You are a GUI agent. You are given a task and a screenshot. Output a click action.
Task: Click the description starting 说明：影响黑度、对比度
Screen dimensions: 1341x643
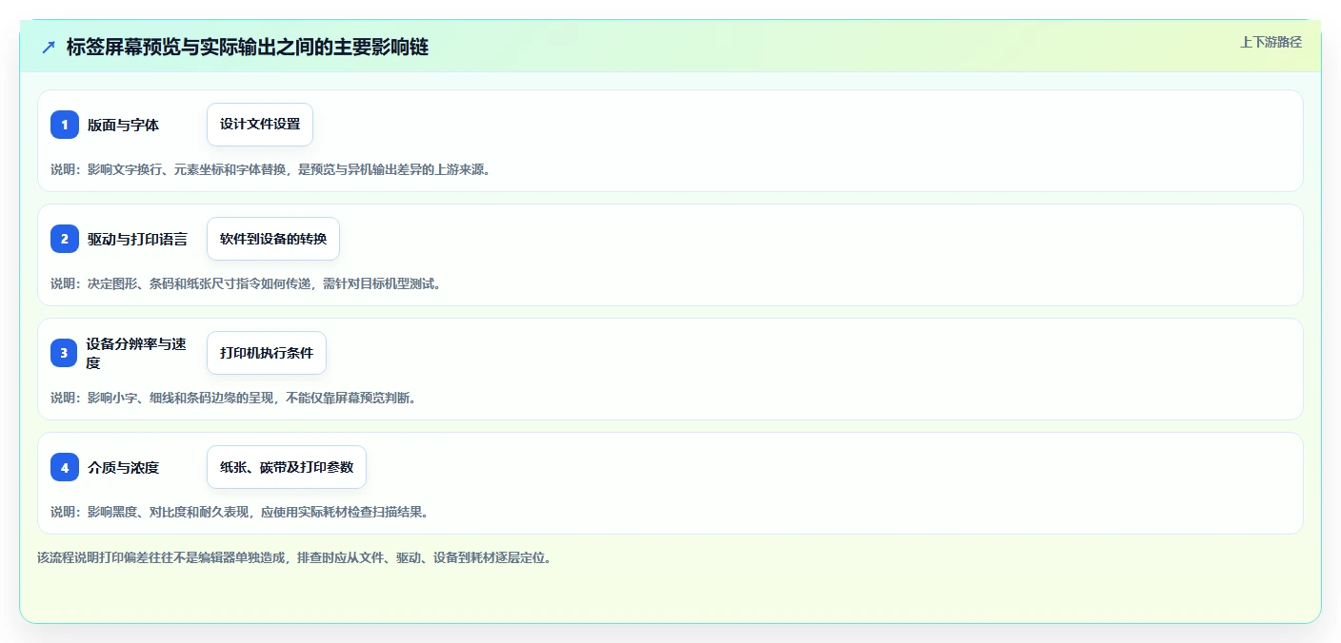click(x=240, y=512)
